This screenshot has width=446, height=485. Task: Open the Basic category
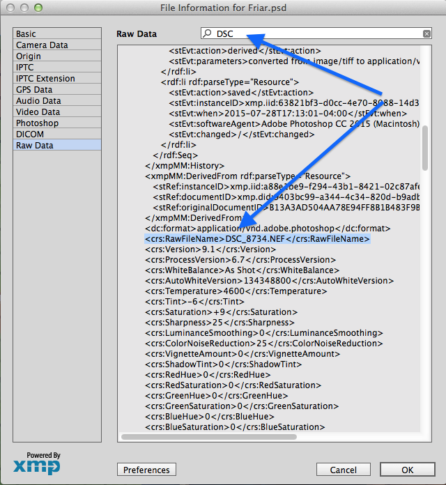pos(57,33)
